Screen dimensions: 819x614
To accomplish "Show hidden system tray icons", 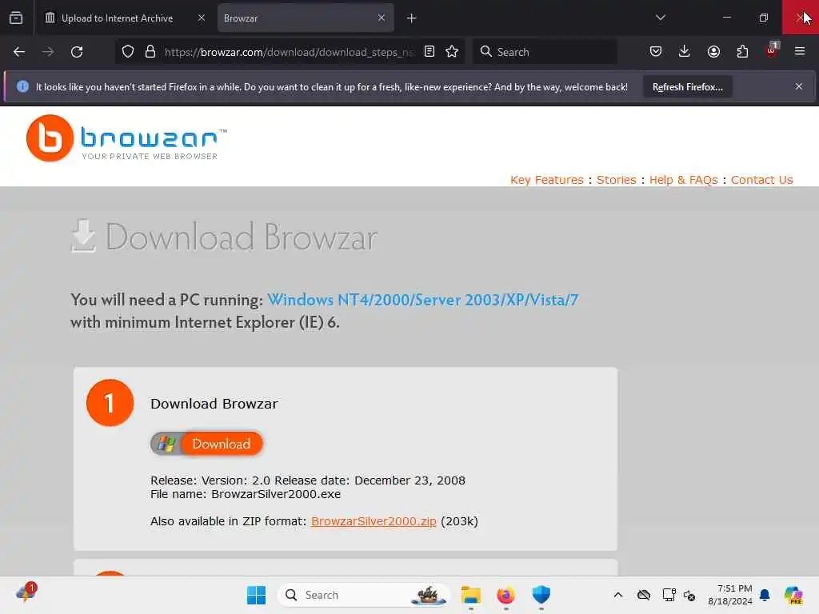I will [x=618, y=595].
